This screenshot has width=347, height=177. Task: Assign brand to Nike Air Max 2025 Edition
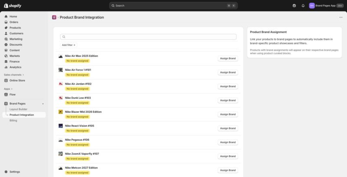227,58
